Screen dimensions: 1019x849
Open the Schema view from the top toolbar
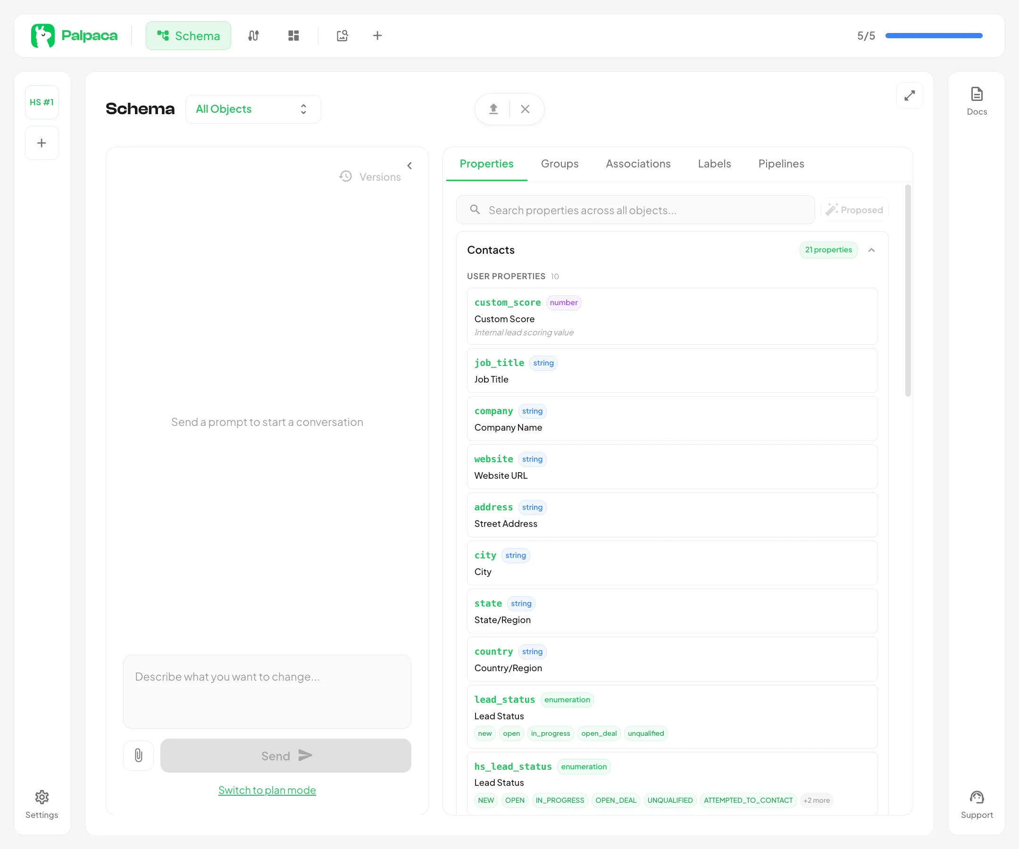188,35
